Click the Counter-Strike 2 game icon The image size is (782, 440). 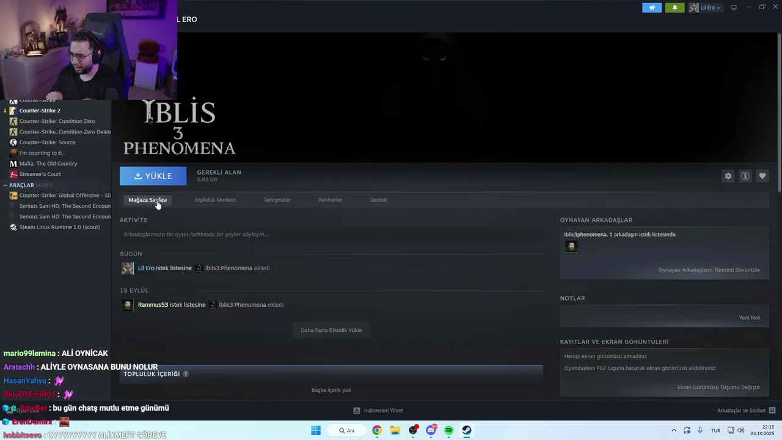(13, 111)
